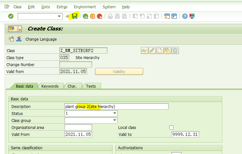Click Change Language
The height and width of the screenshot is (154, 242).
point(41,39)
